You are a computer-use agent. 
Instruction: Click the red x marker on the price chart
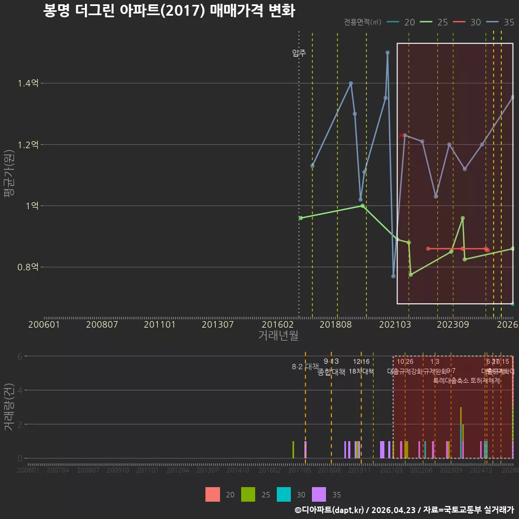pos(401,135)
